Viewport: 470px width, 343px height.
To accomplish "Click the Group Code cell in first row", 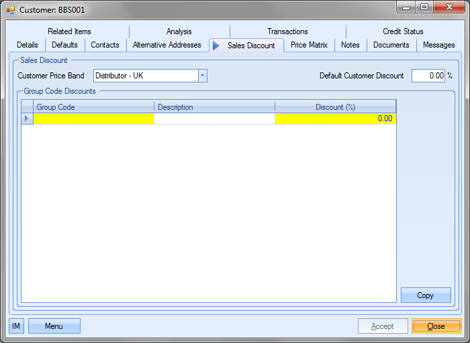I will click(94, 119).
